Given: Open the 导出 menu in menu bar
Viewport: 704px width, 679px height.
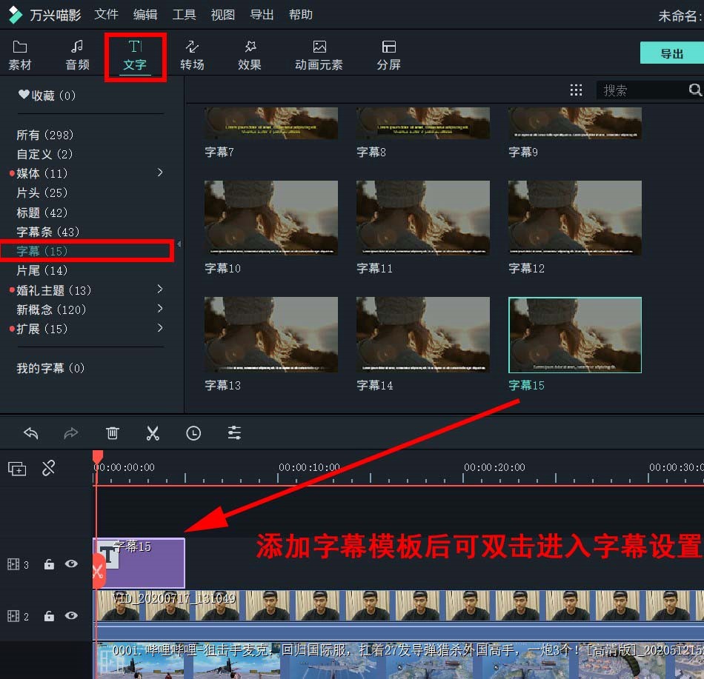Looking at the screenshot, I should [262, 15].
